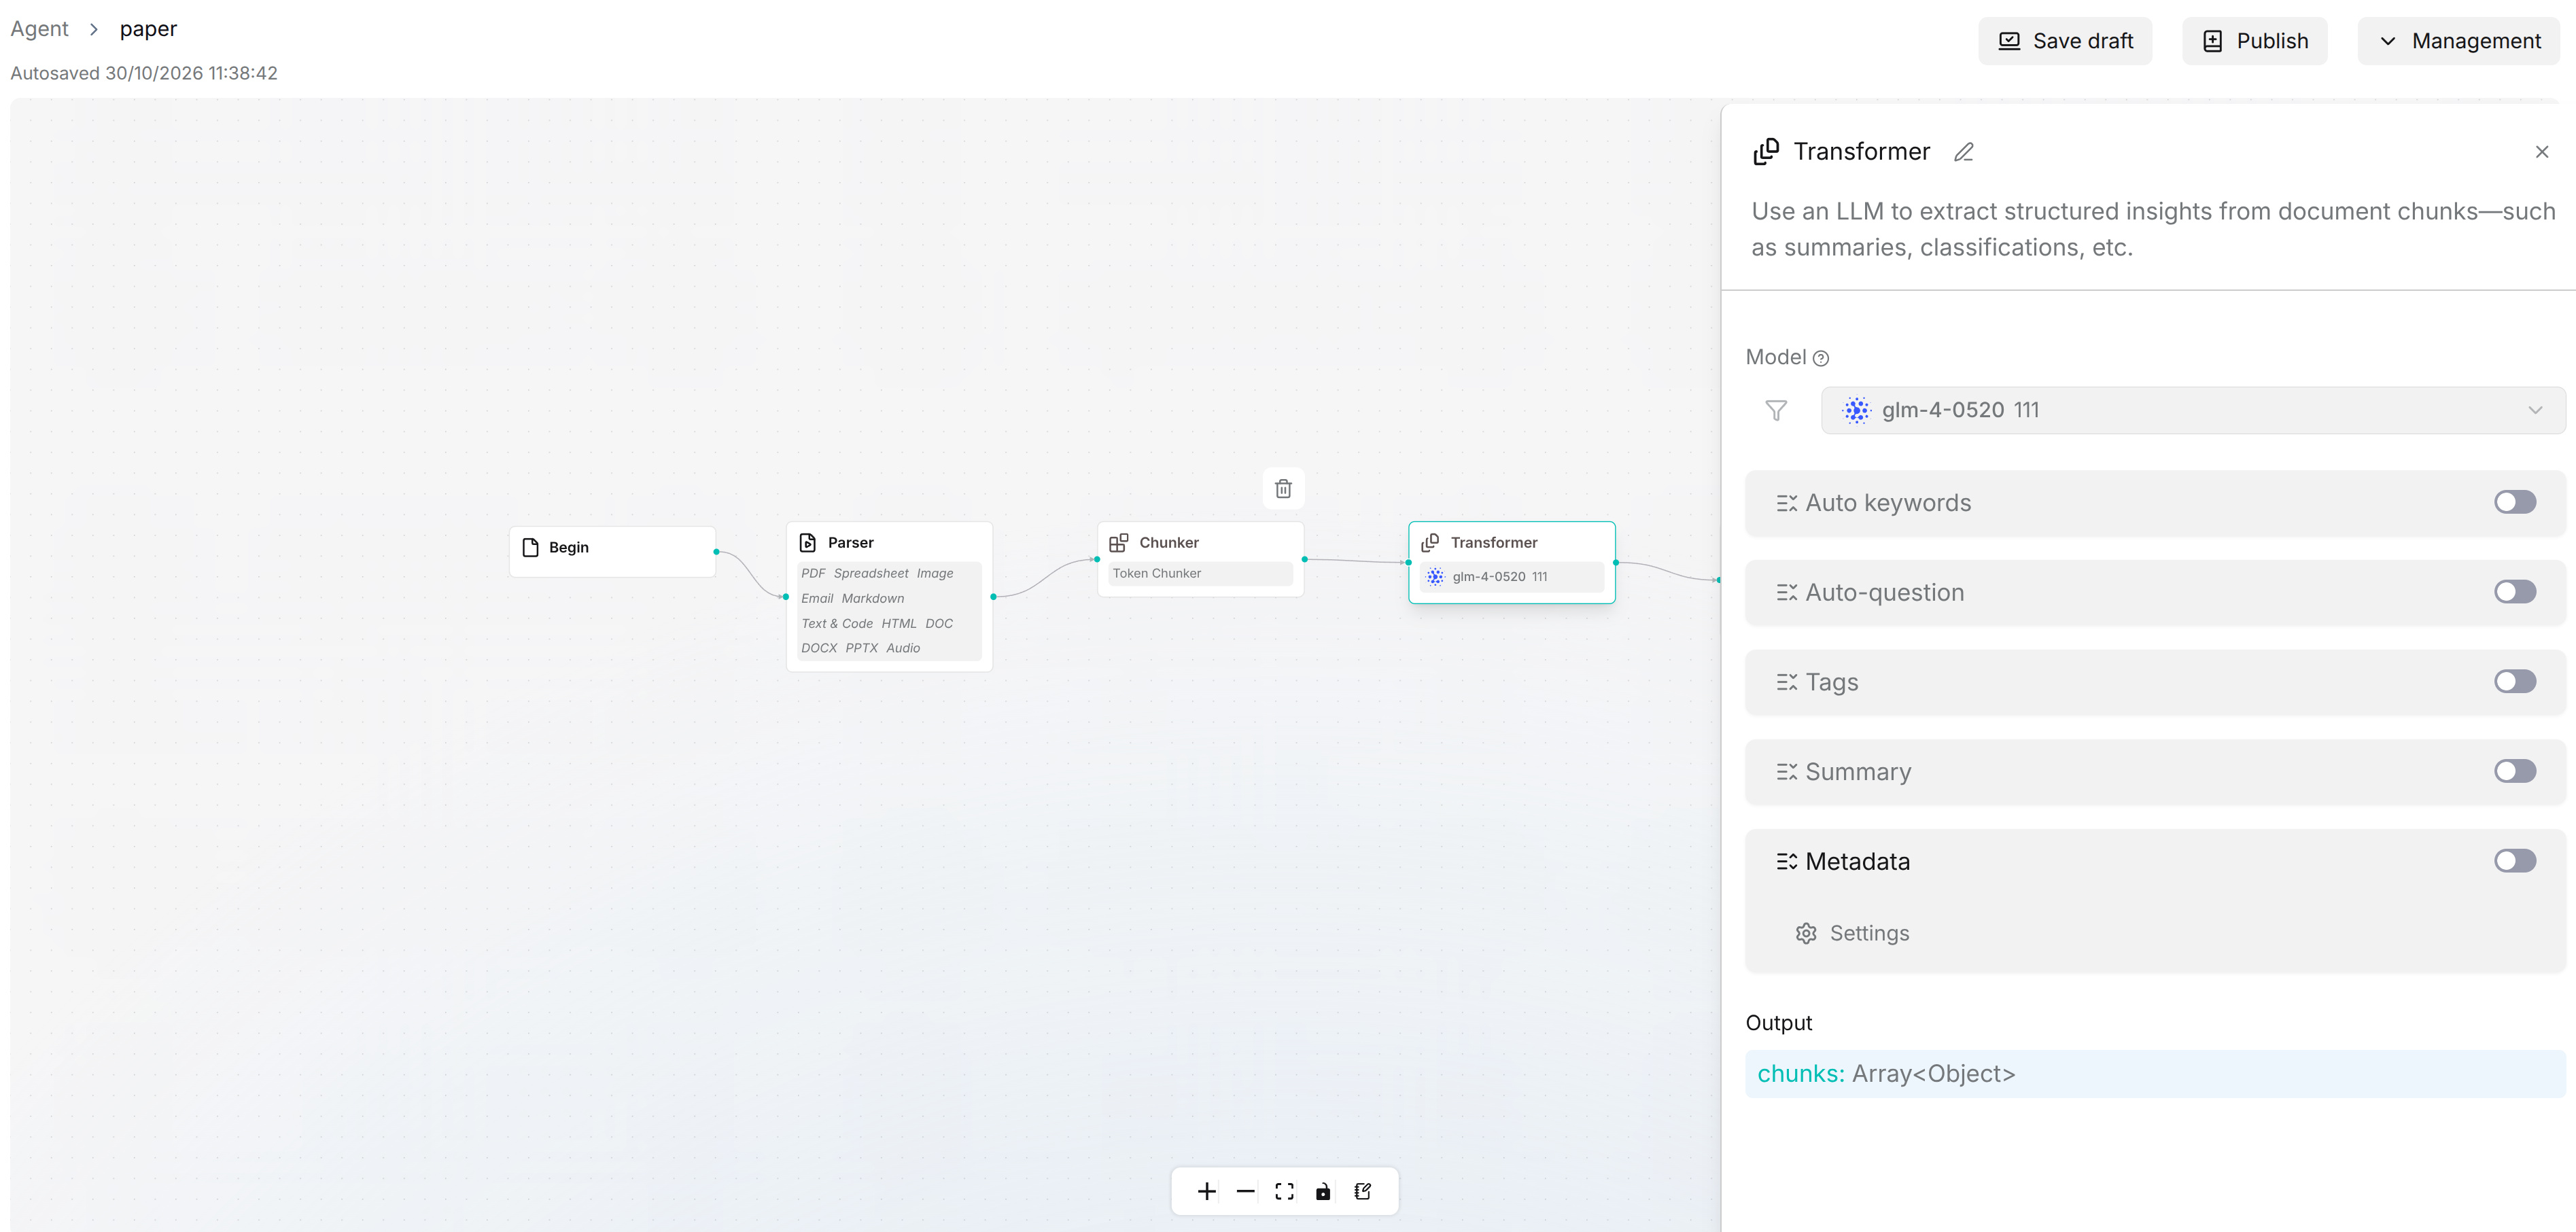
Task: Click the Summary label
Action: 1858,772
